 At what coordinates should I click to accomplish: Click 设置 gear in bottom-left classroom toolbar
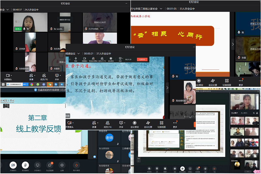(x=62, y=165)
